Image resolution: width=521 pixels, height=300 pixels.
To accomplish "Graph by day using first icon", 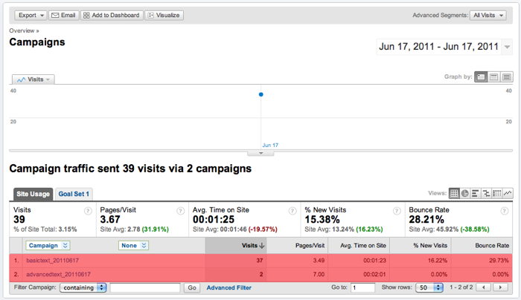I will 481,76.
